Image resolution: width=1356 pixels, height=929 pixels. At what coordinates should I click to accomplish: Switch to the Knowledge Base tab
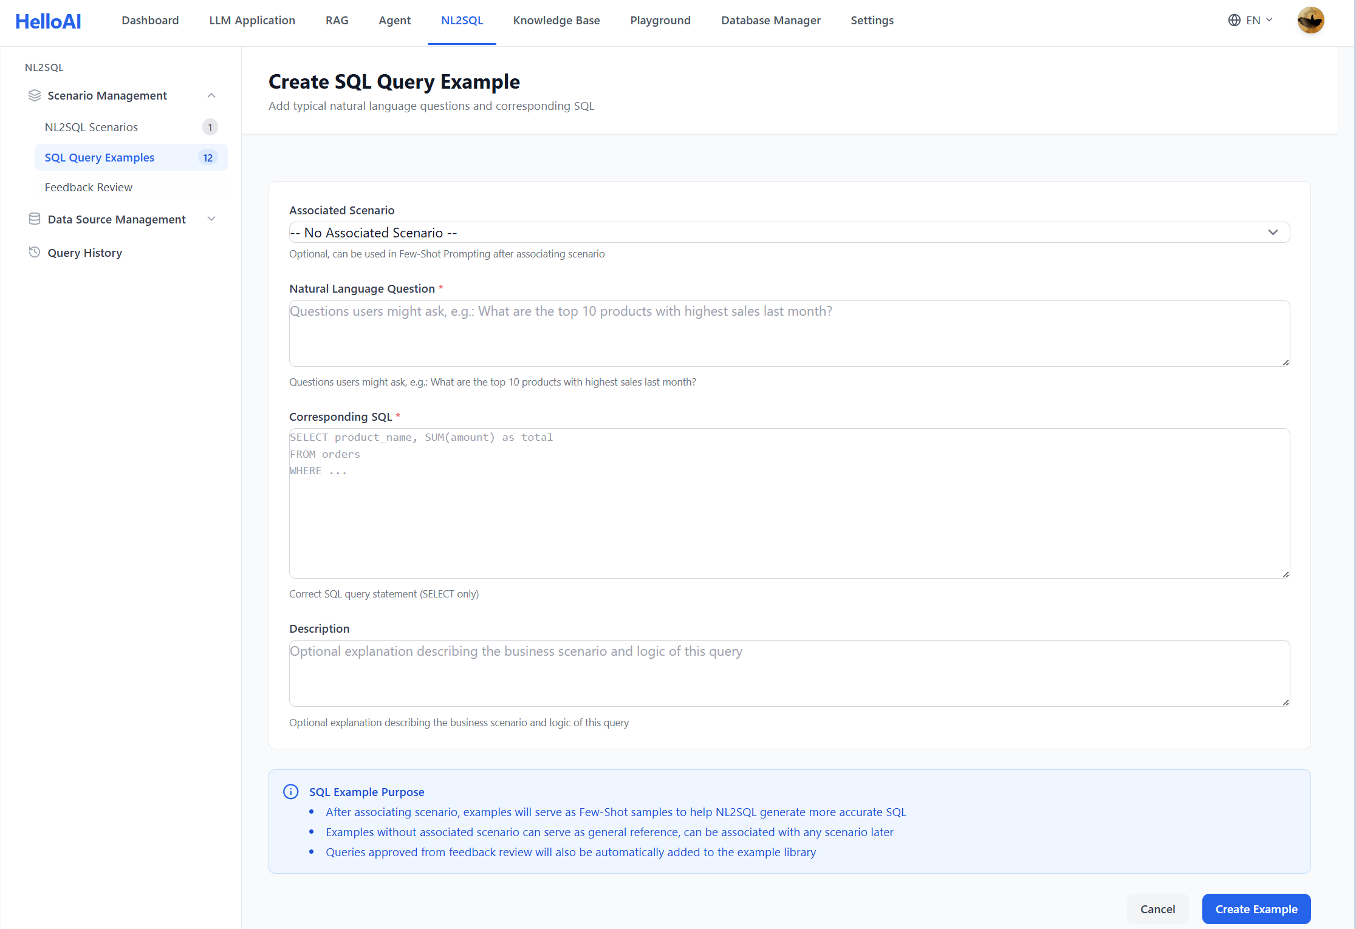click(x=556, y=20)
